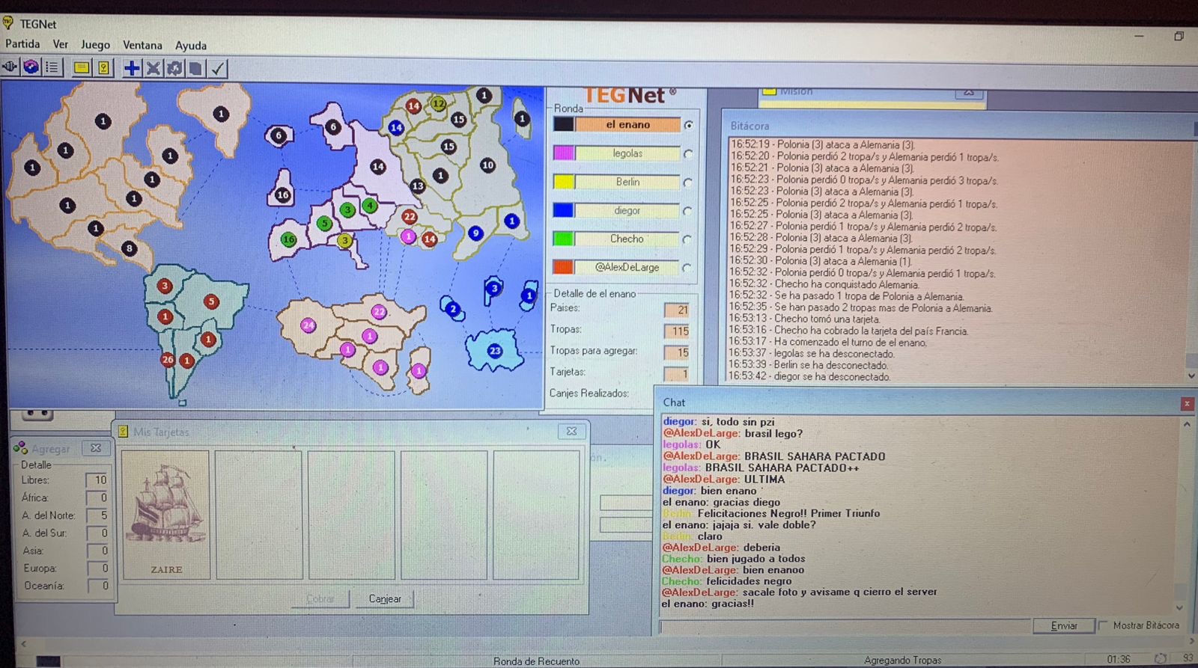
Task: Click the Bitácora log scroll-down arrow
Action: (x=1191, y=376)
